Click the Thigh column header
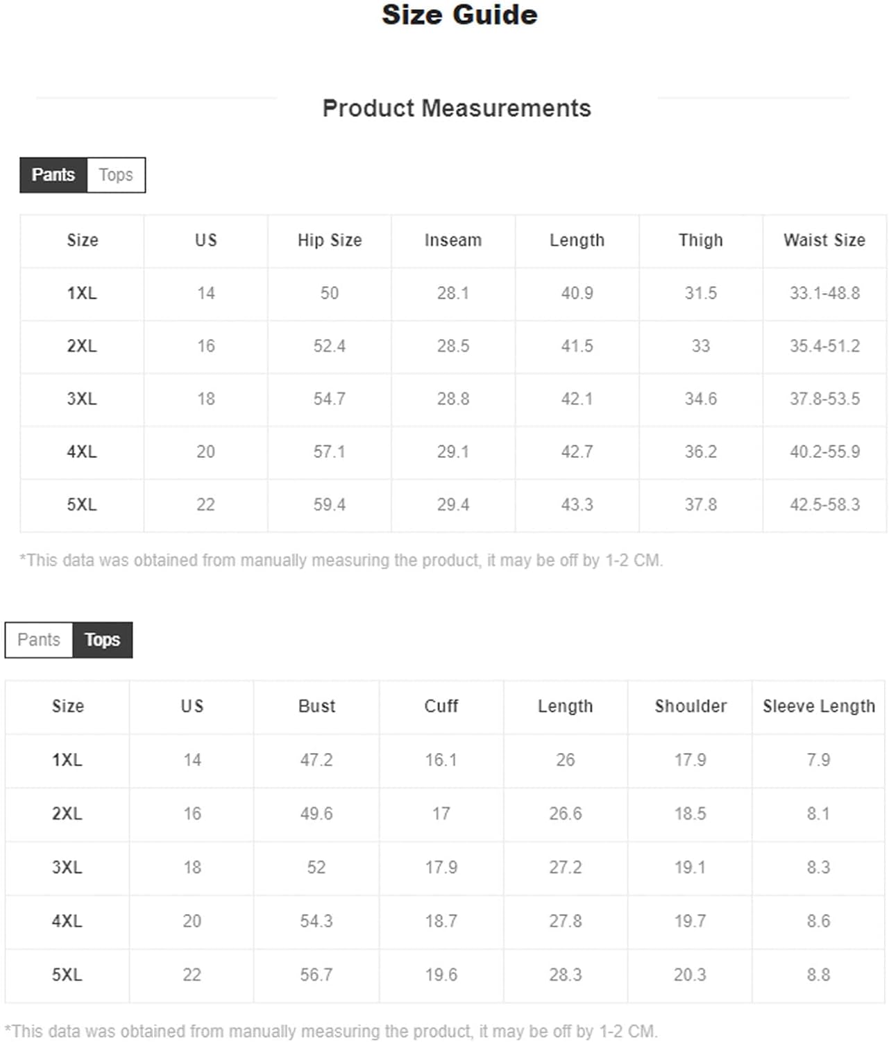 [x=701, y=240]
